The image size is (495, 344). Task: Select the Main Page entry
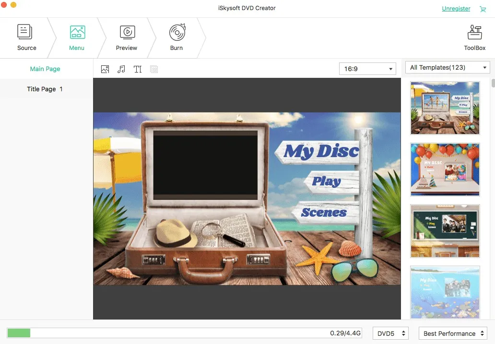(x=45, y=69)
